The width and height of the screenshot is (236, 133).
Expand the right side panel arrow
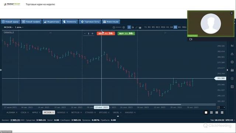228,70
